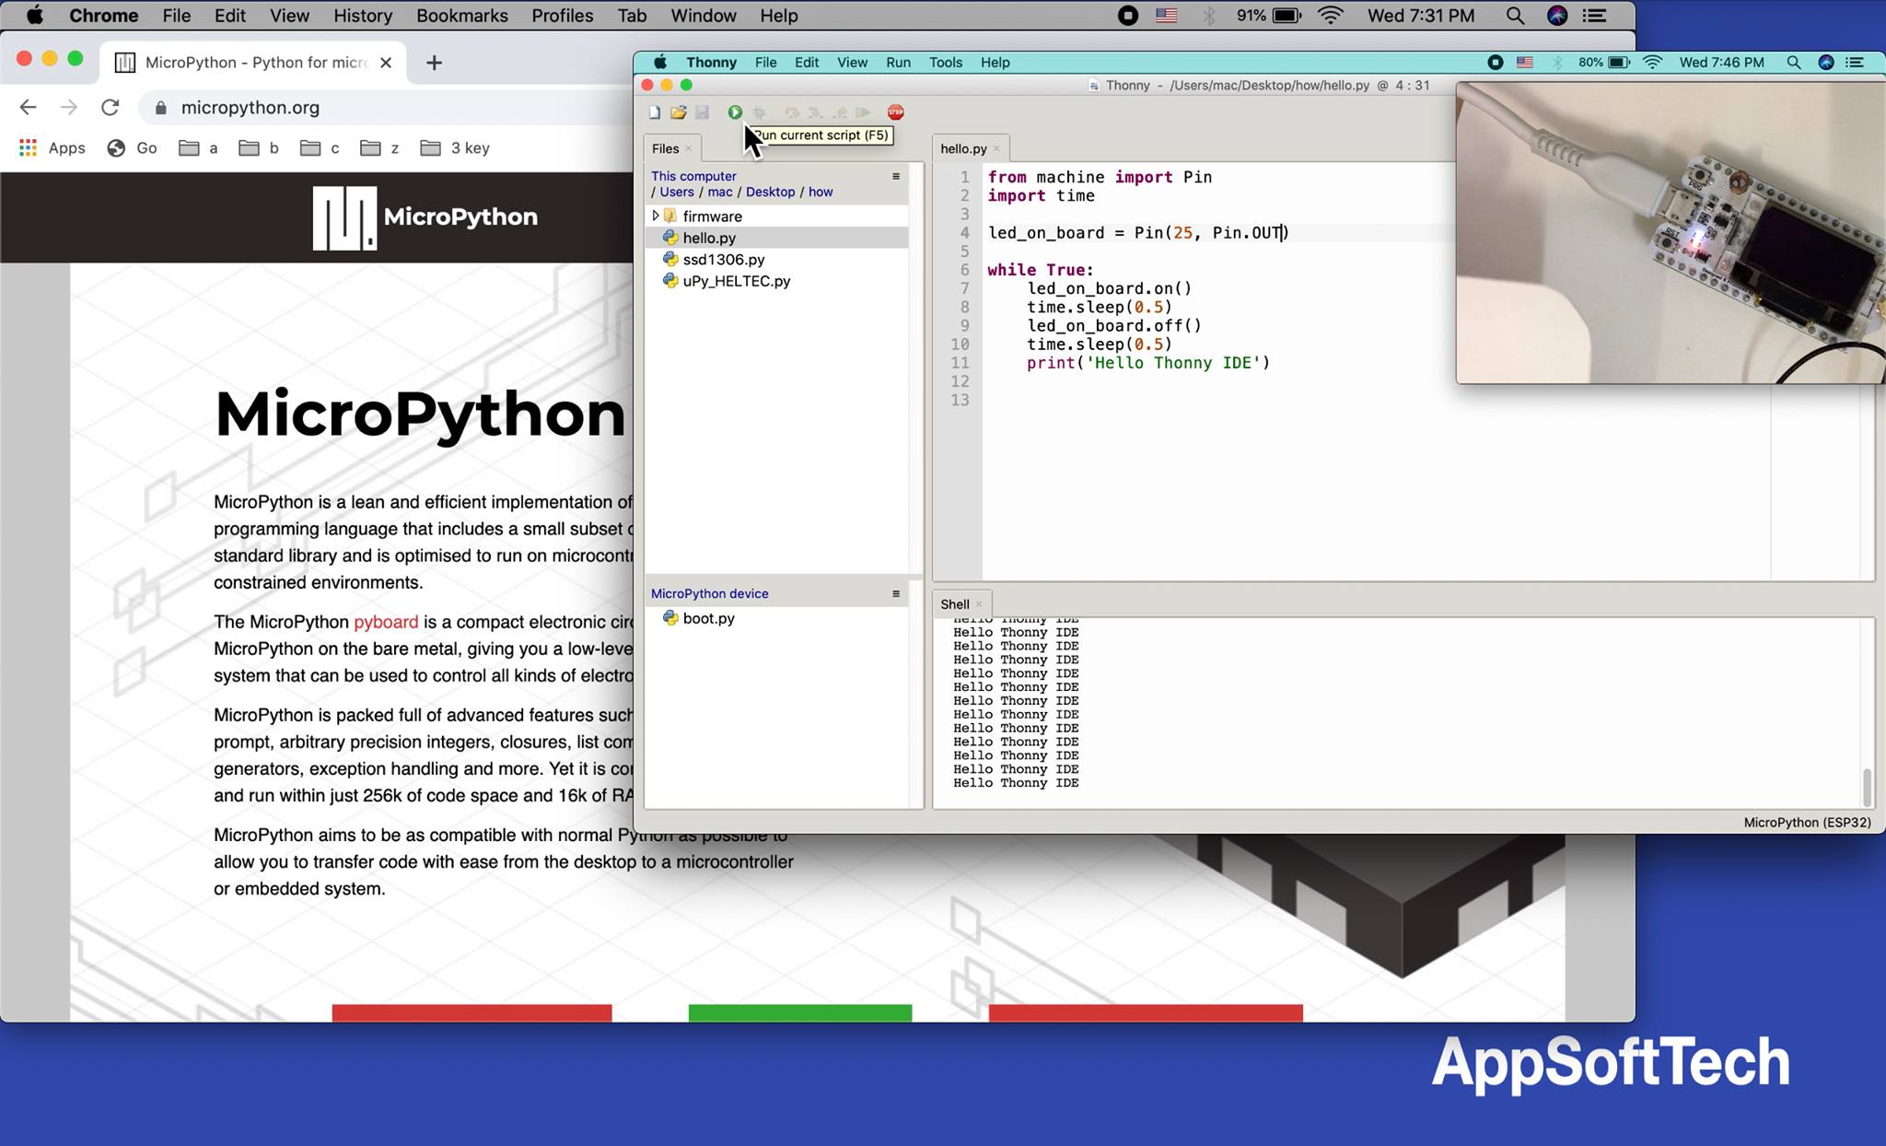Navigate to Users in the path breadcrumb
The image size is (1886, 1146).
pos(677,192)
